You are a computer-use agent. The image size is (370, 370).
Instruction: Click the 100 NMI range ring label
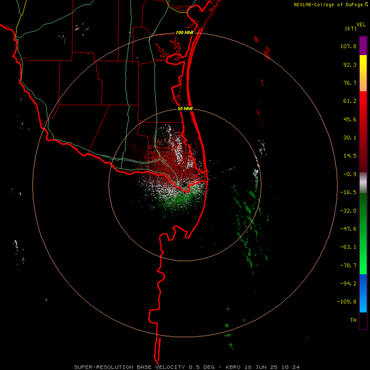tap(185, 32)
